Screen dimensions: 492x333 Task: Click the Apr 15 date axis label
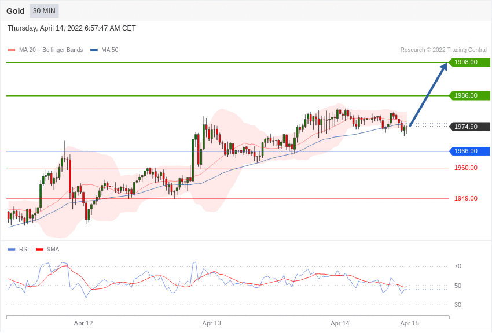pos(409,323)
